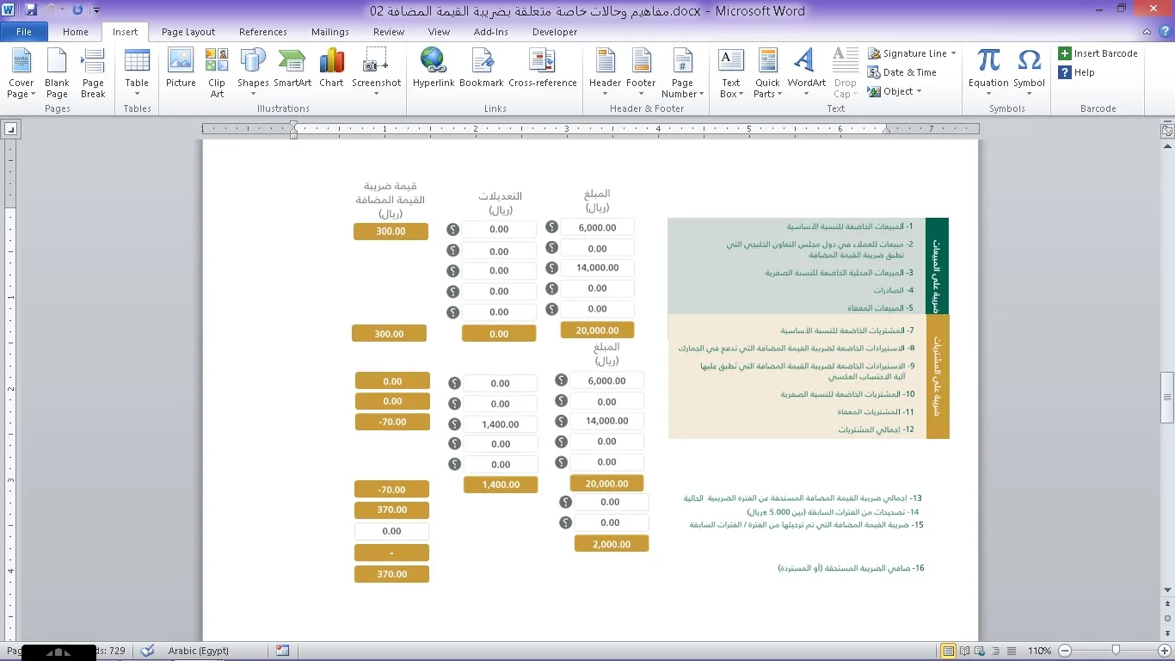Click the Date & Time button
The image size is (1175, 661).
click(x=902, y=72)
